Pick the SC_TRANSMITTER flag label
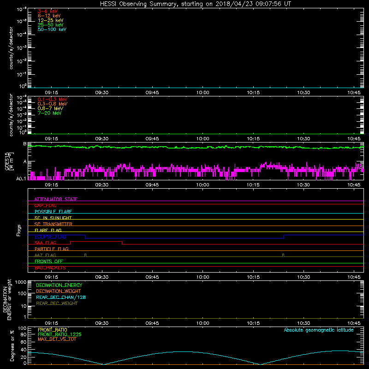Viewport: 369px width, 369px height. pyautogui.click(x=53, y=224)
